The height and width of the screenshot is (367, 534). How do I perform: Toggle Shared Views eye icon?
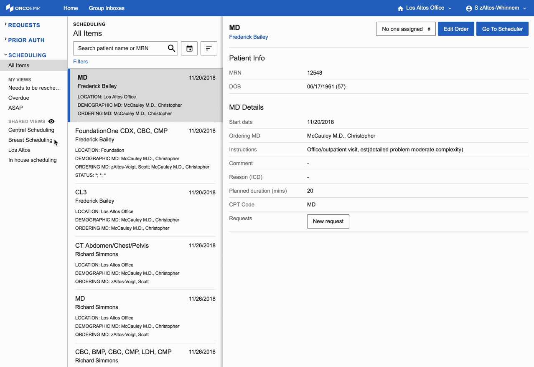(51, 121)
